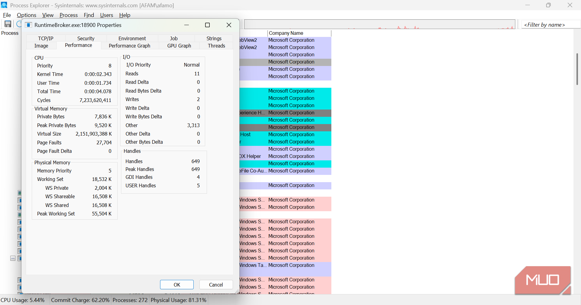Click the OK button
The height and width of the screenshot is (305, 581).
pos(177,285)
